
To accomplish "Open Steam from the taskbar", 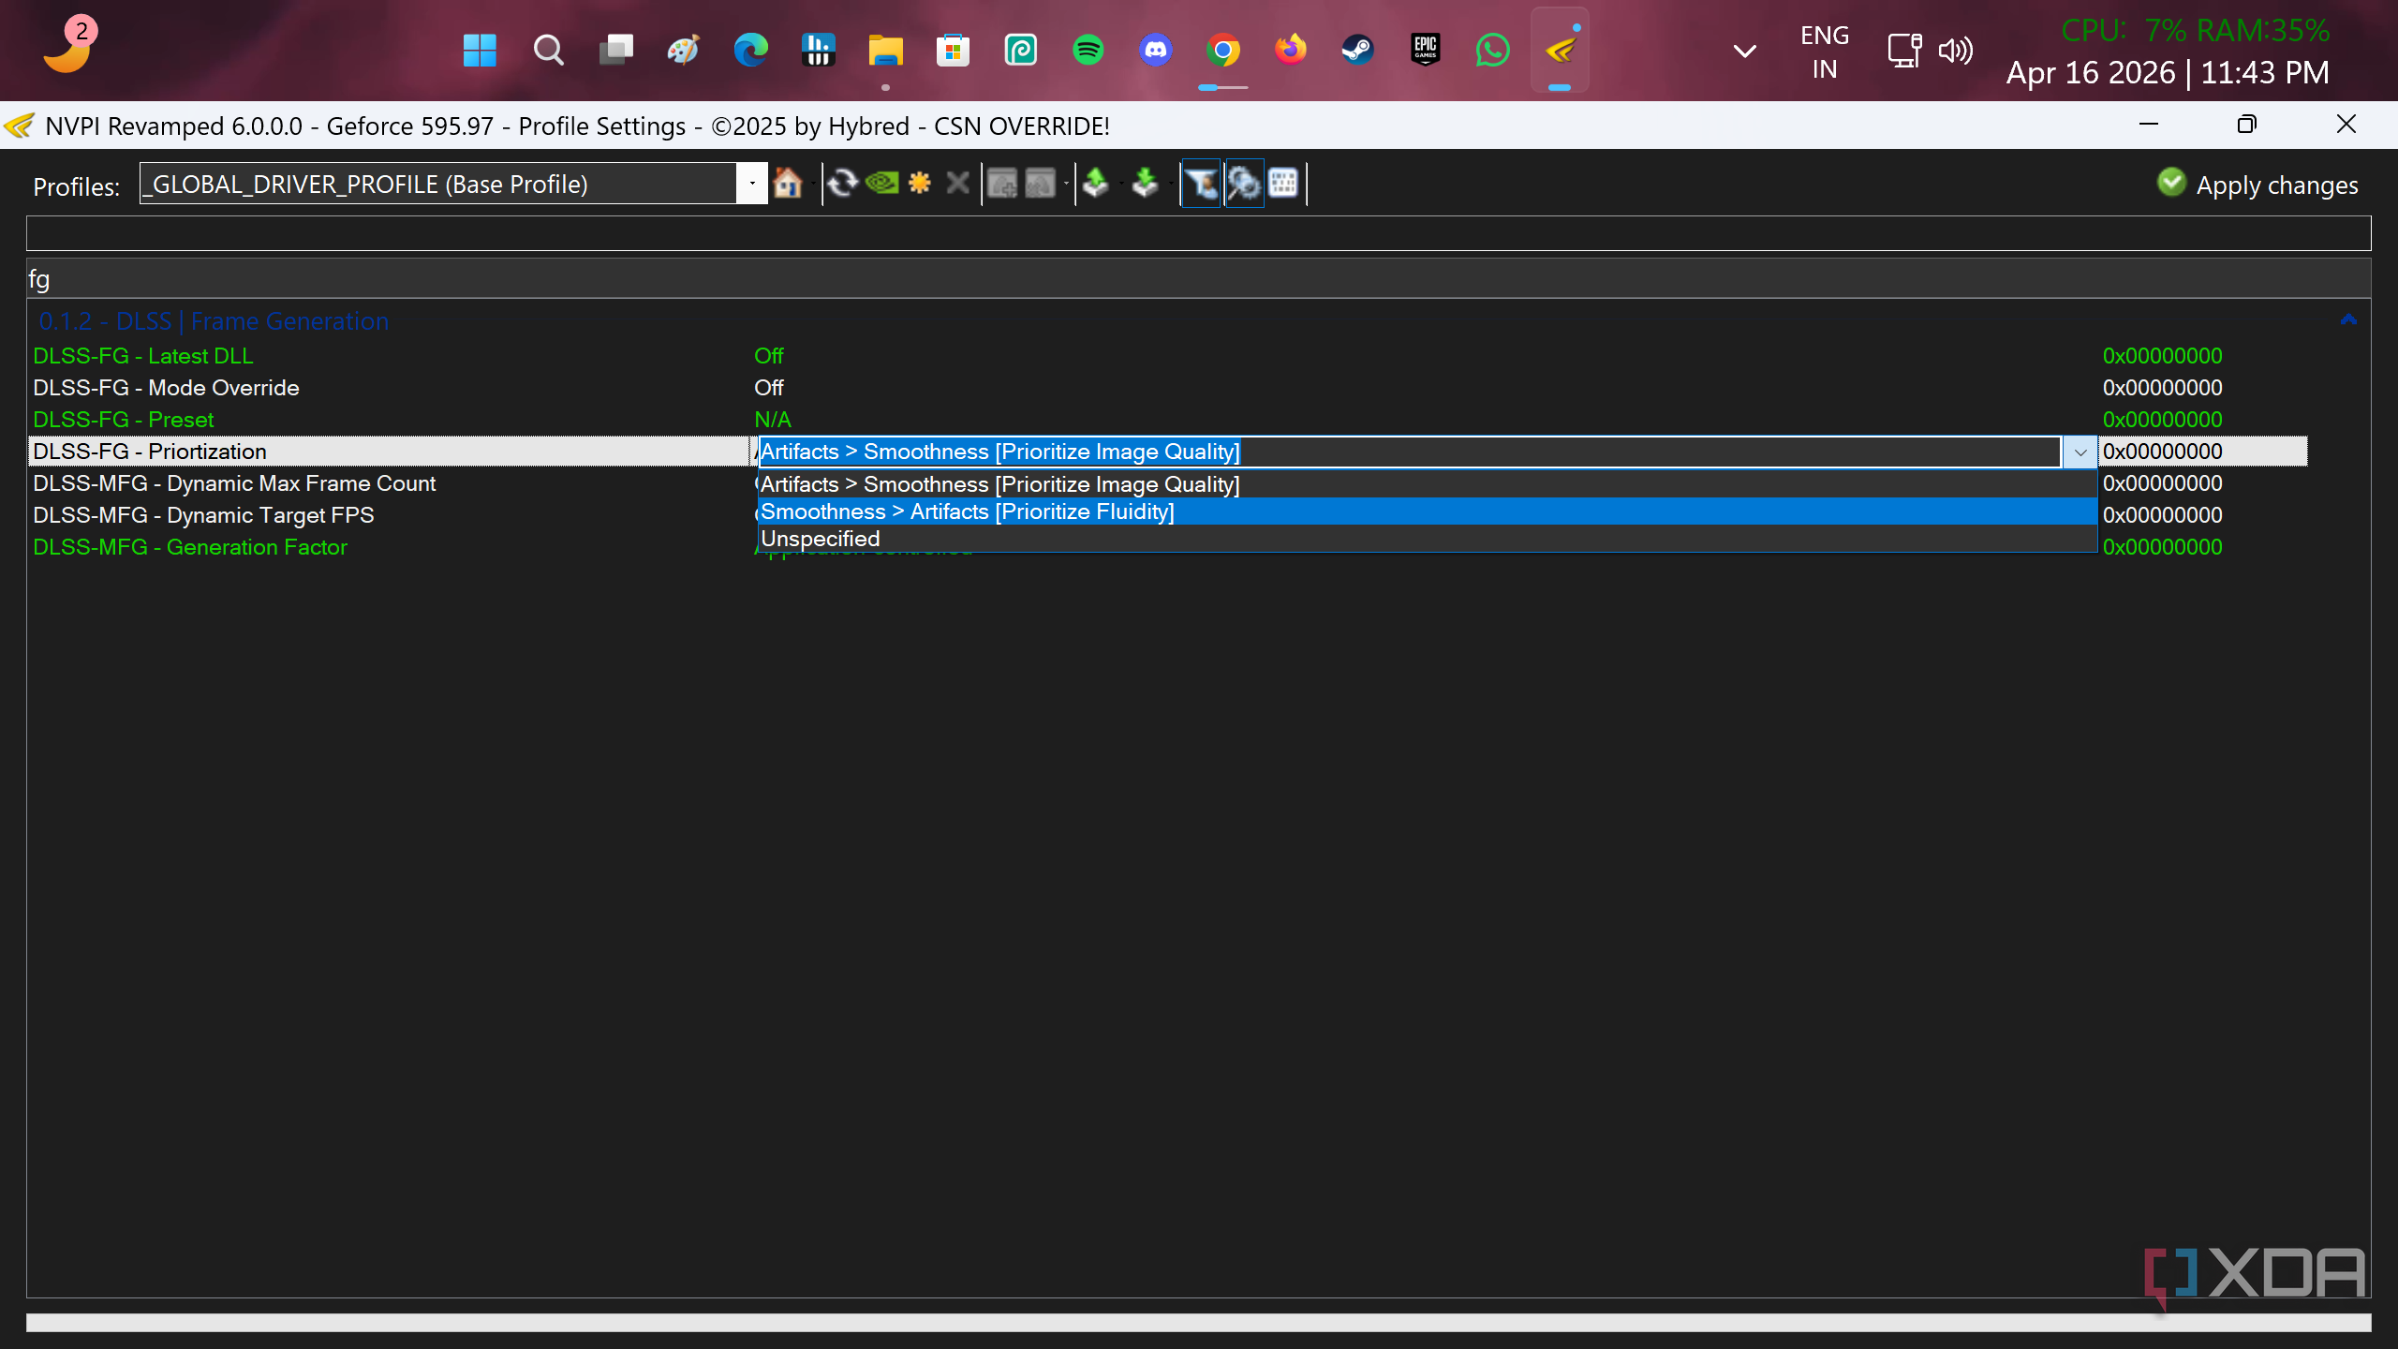I will point(1357,50).
